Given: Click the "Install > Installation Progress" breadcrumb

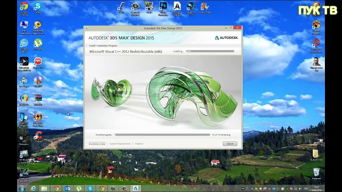Looking at the screenshot, I should (x=103, y=46).
